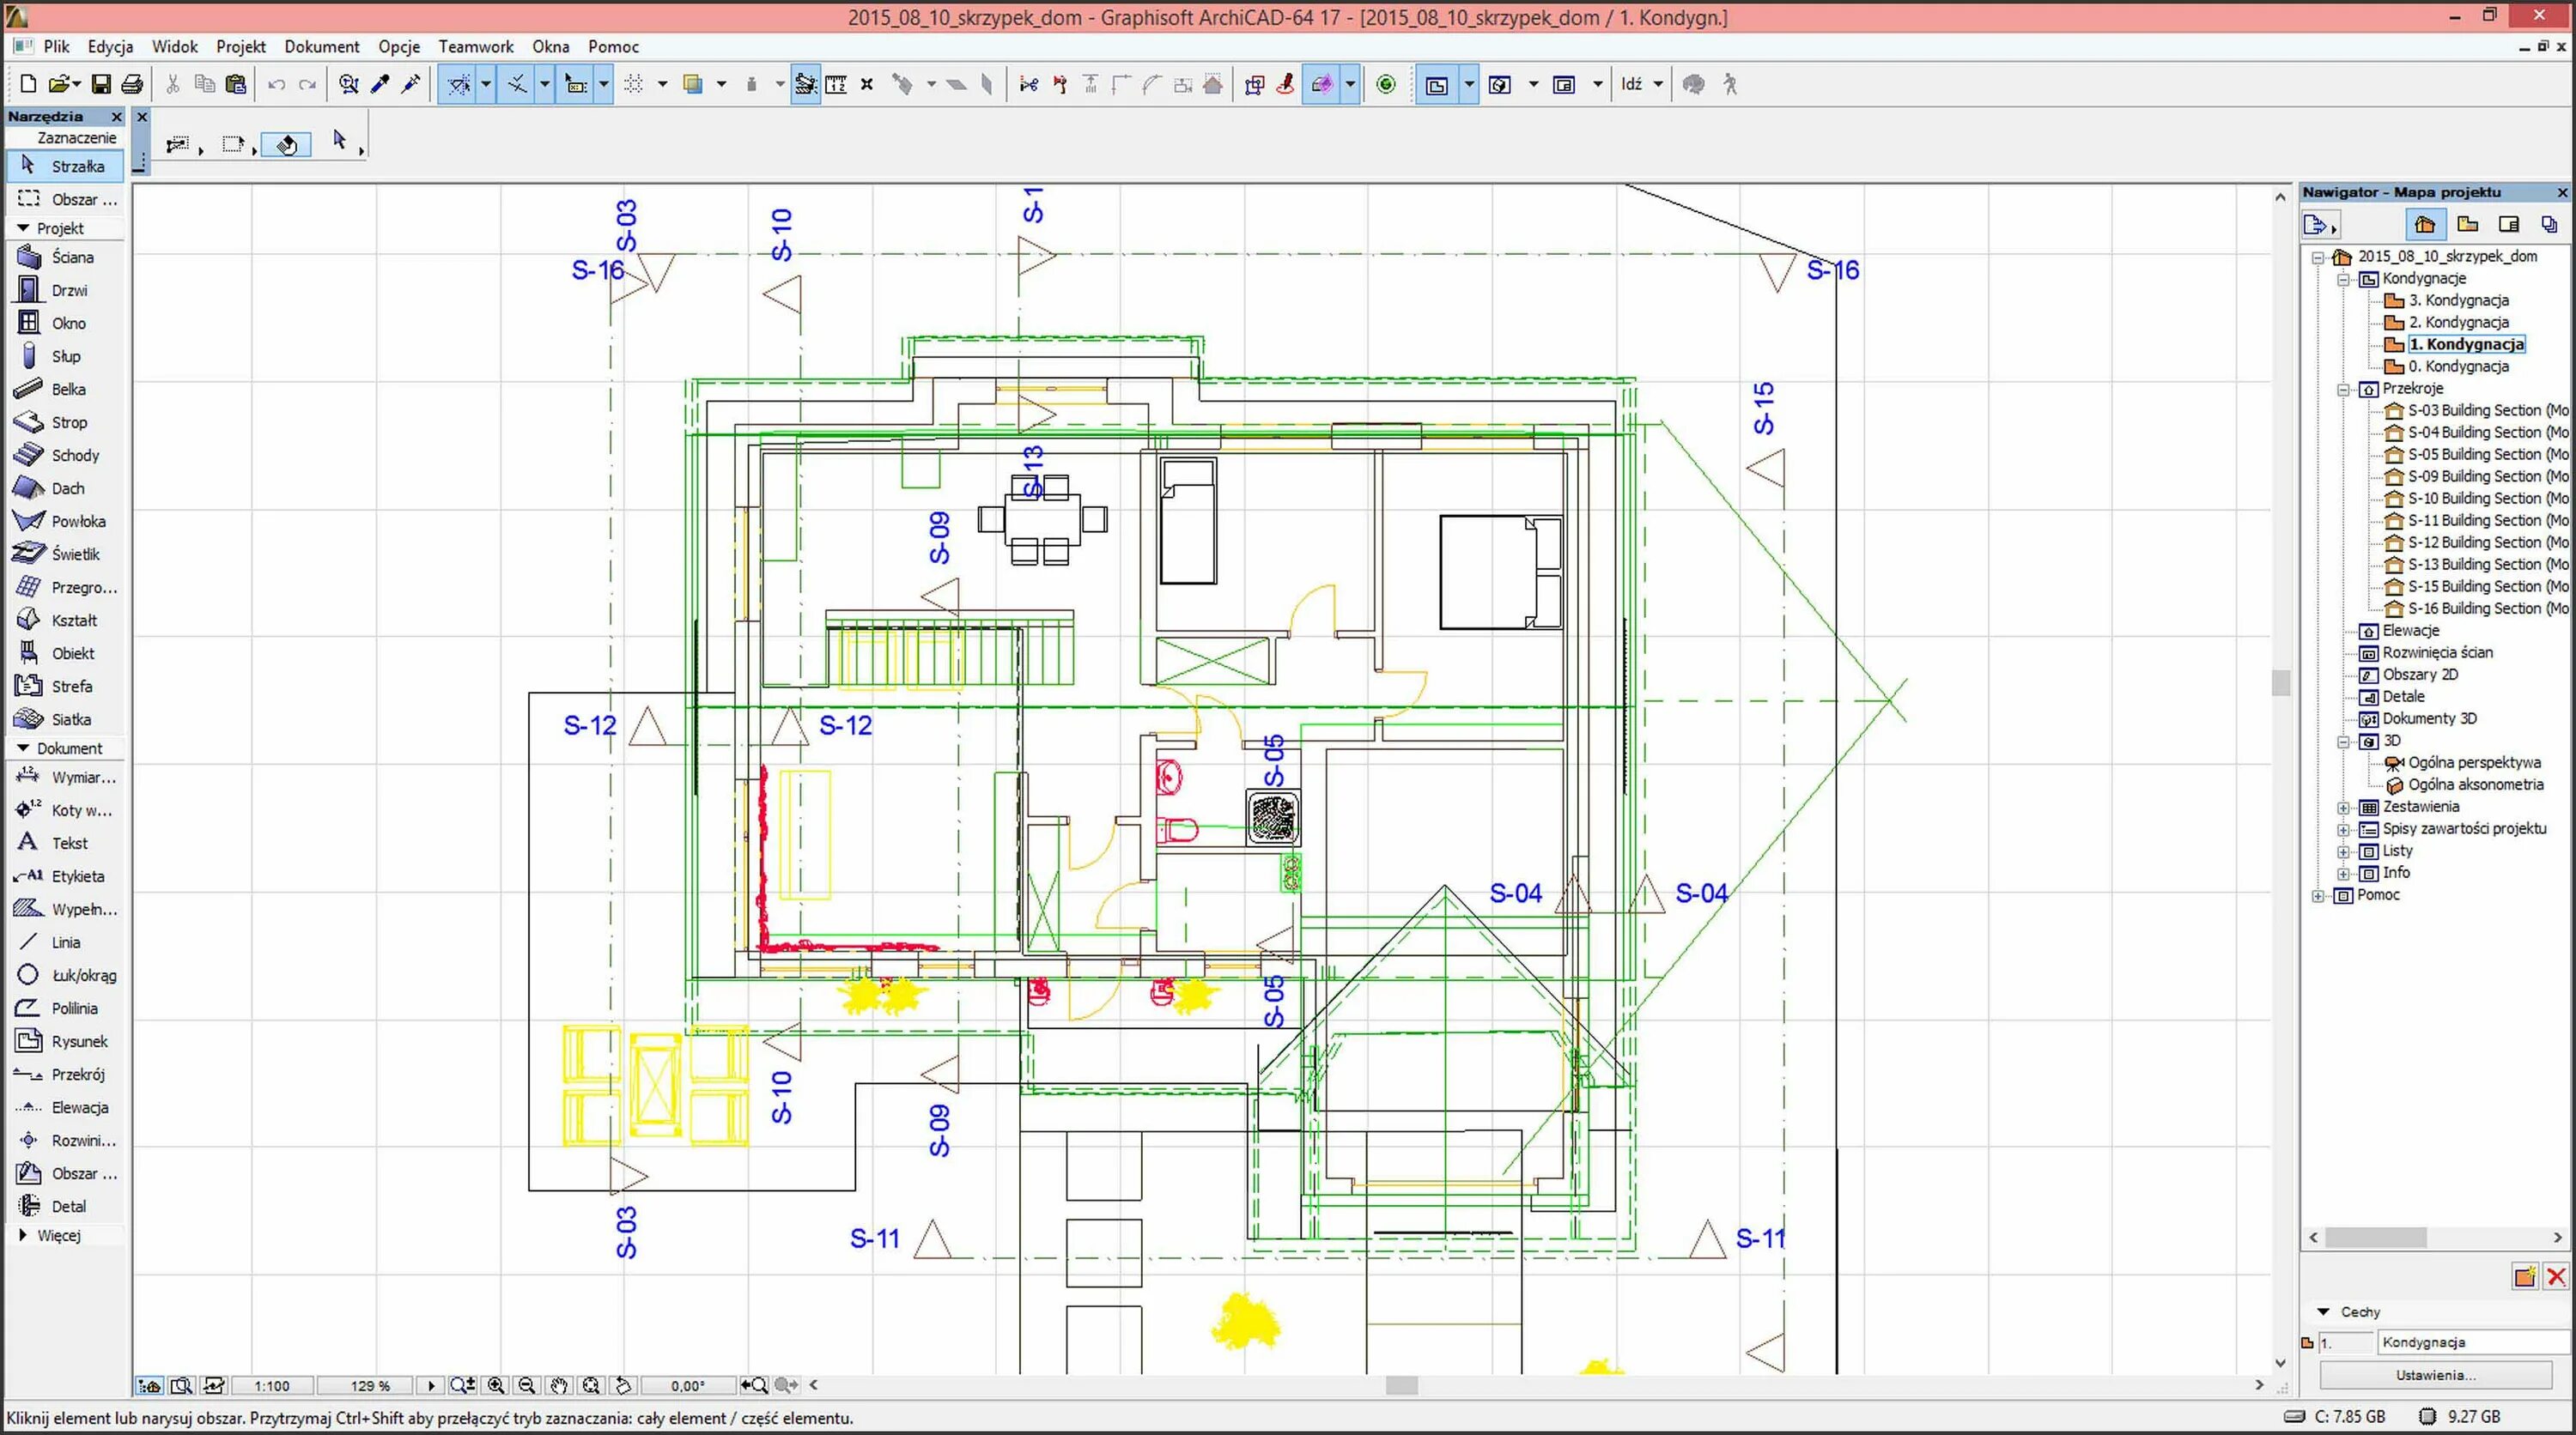Click the Ustawienia... button
The width and height of the screenshot is (2576, 1435).
coord(2434,1376)
